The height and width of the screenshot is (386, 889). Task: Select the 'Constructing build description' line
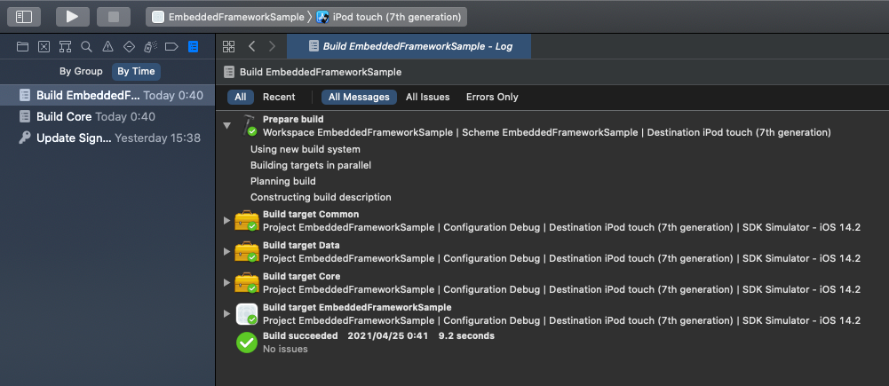[321, 197]
